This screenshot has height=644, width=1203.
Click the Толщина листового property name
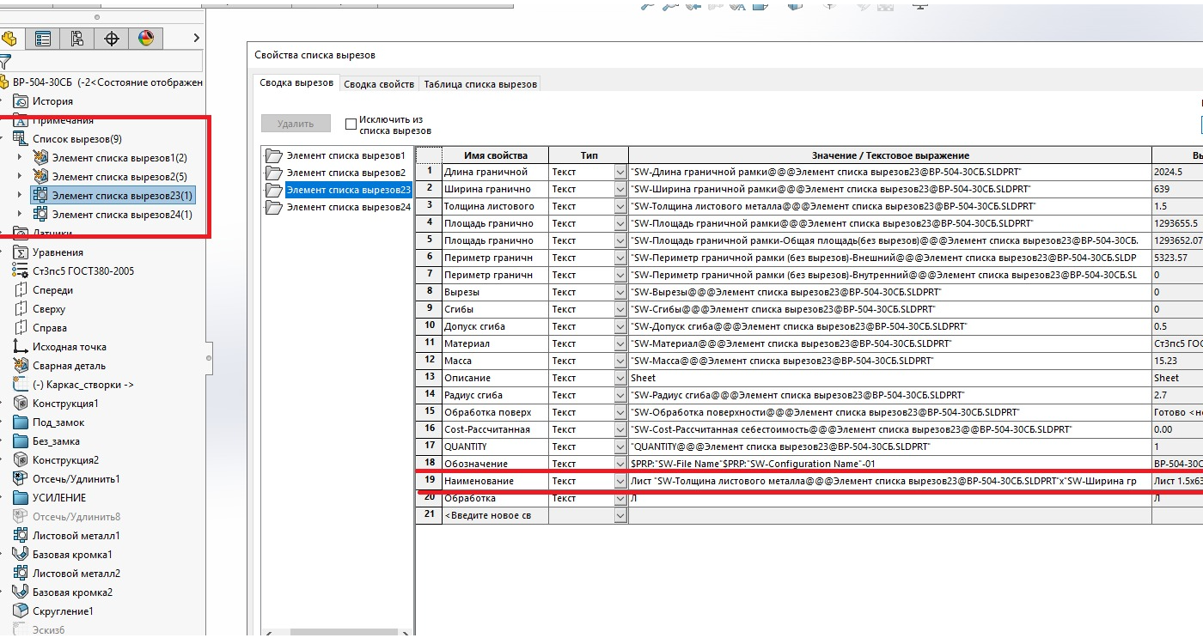495,206
